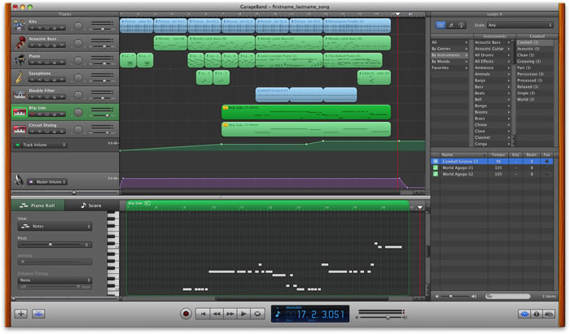Adjust the piano roll Pitch slider
The height and width of the screenshot is (334, 570).
click(x=50, y=245)
